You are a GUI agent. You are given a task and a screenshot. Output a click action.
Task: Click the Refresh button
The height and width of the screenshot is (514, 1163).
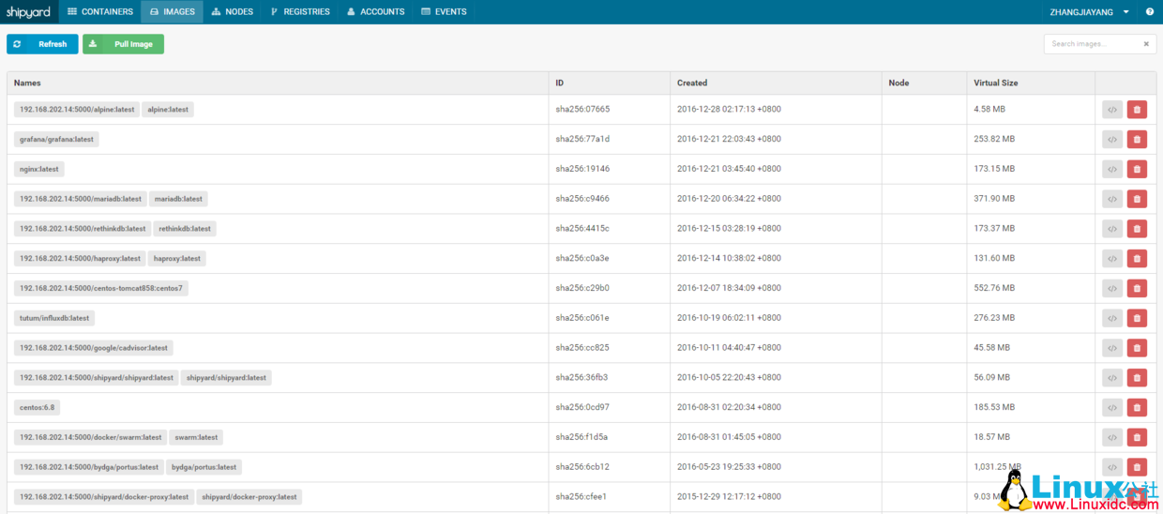pyautogui.click(x=42, y=44)
